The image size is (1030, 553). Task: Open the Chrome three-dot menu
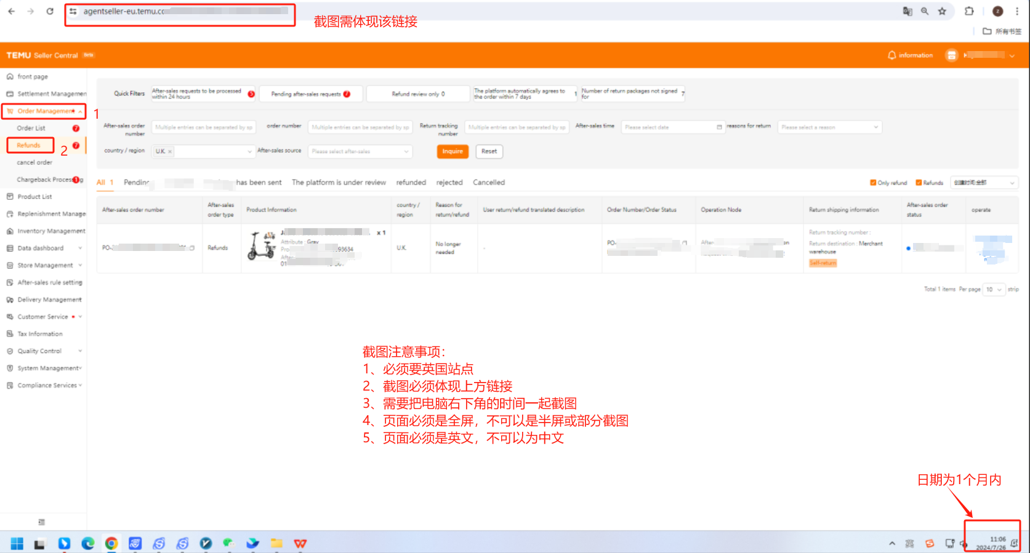pos(1017,11)
